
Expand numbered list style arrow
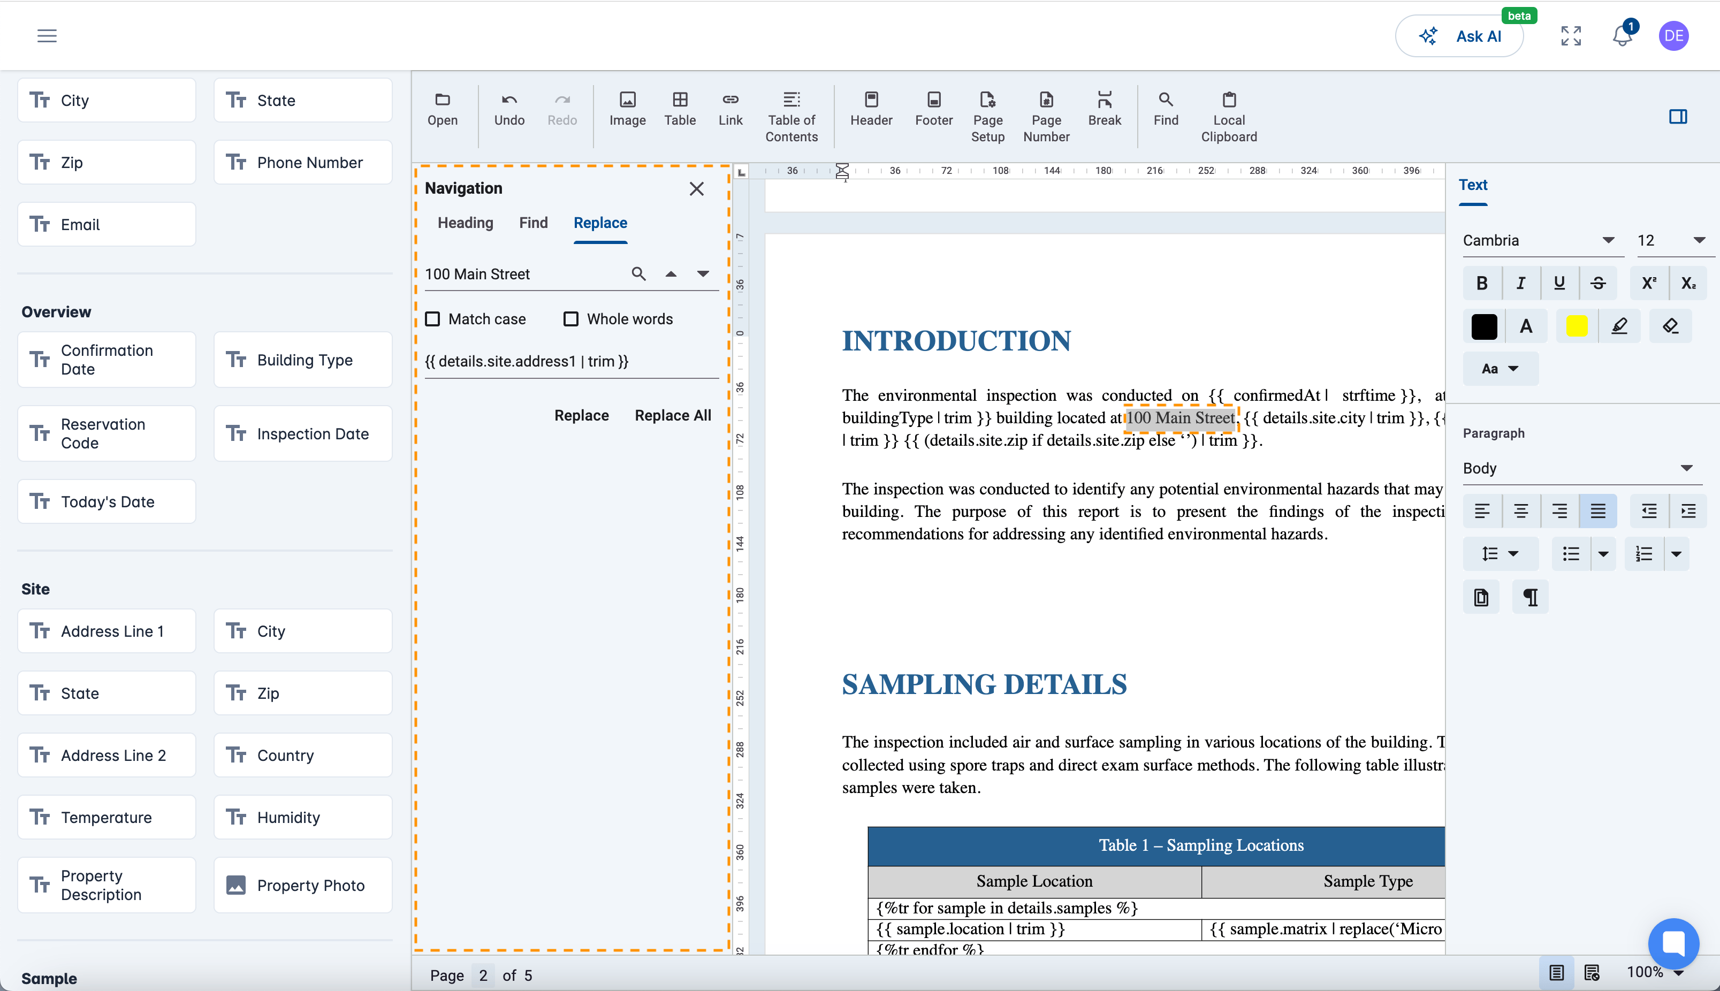pos(1677,554)
